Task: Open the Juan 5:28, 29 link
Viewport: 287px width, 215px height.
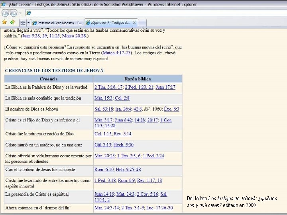Action: 35,36
